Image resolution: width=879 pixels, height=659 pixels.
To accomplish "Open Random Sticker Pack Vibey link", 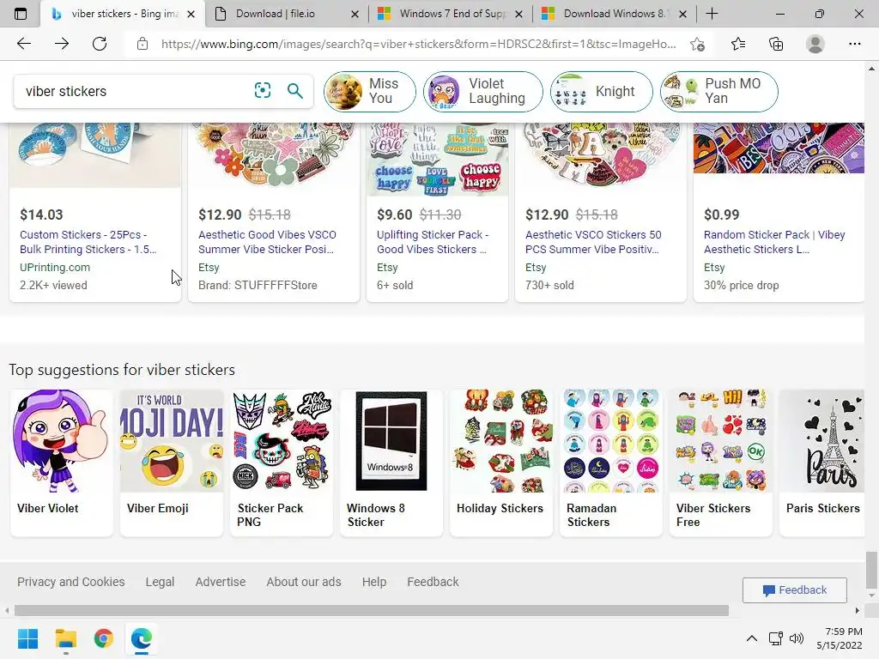I will tap(774, 242).
